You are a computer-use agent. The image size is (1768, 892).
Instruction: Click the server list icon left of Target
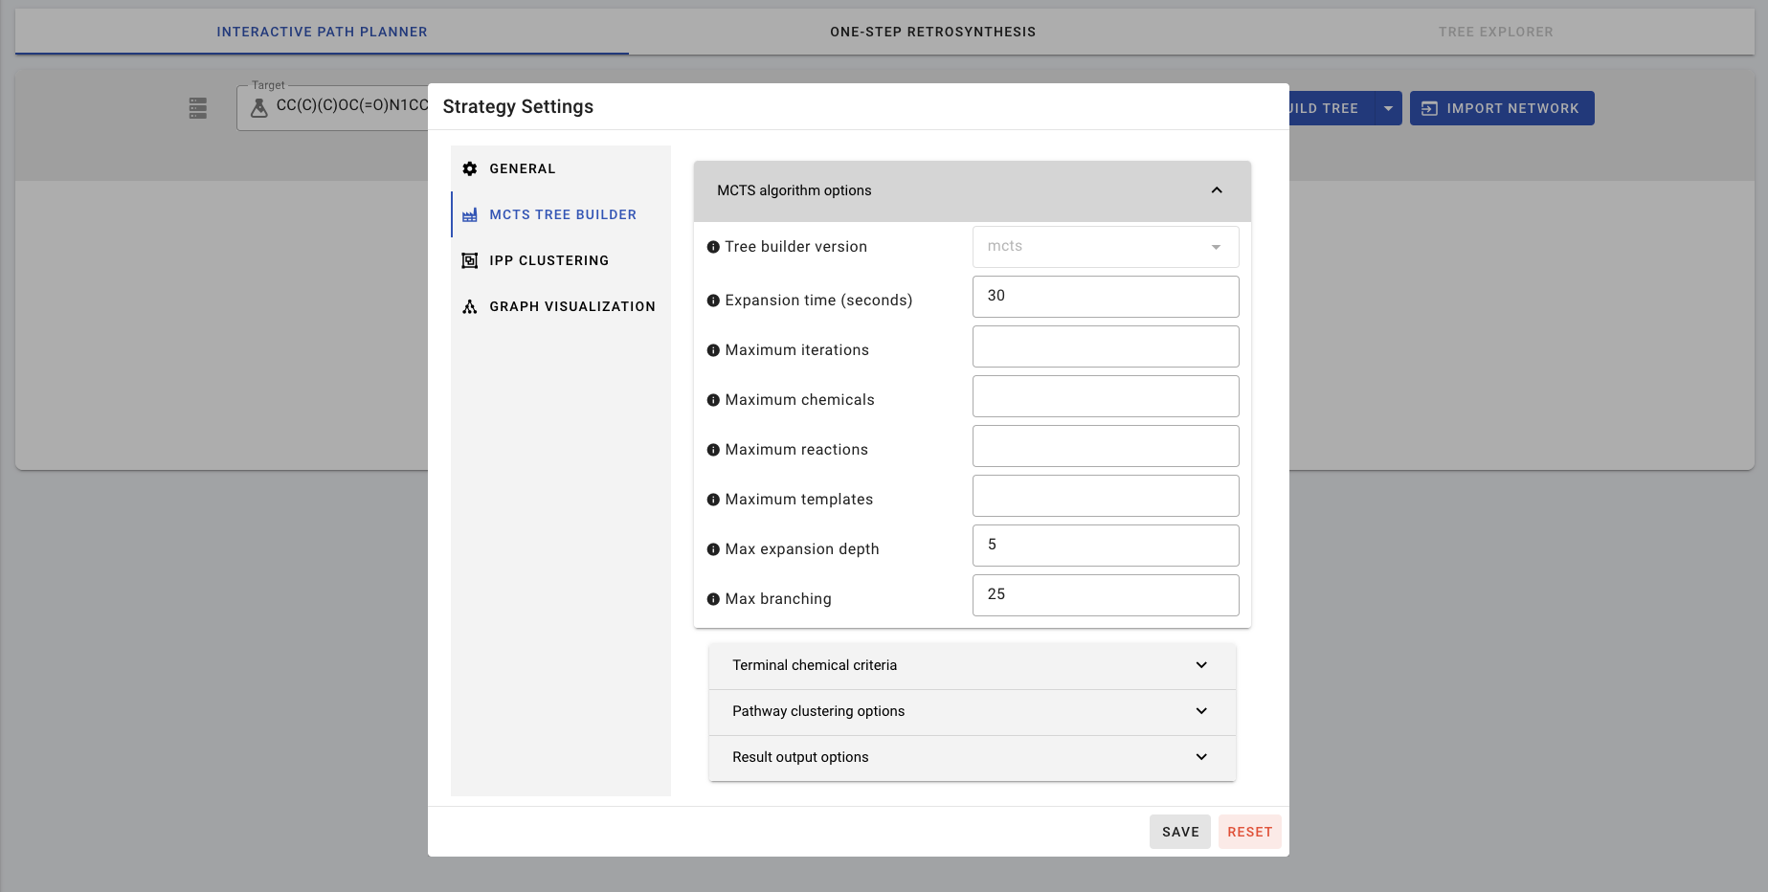pyautogui.click(x=198, y=108)
